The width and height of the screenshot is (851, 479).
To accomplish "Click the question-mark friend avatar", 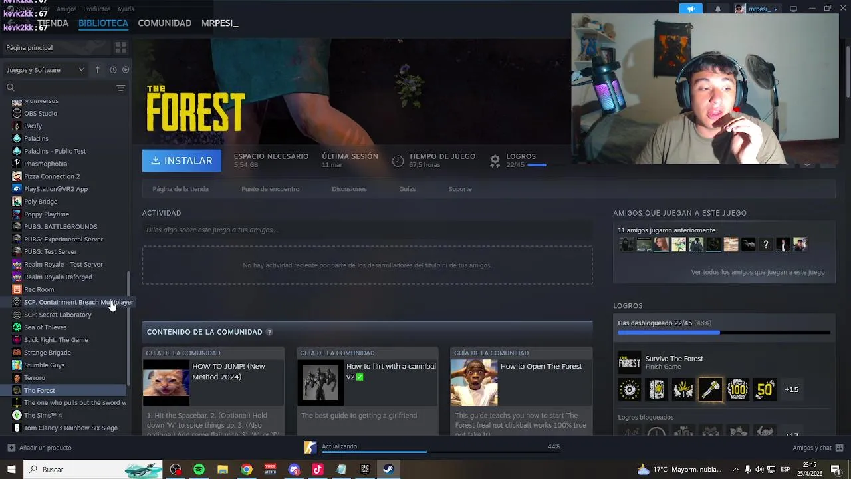I will coord(765,244).
